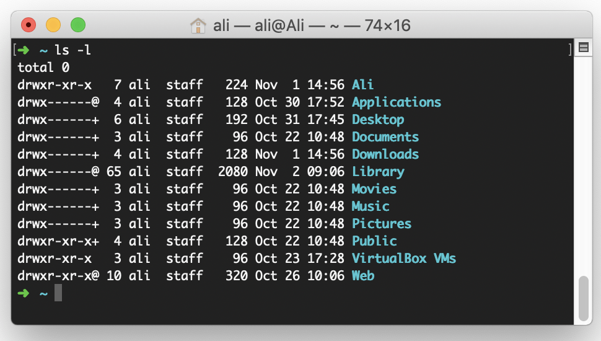Screen dimensions: 601x341
Task: Zoom the window with the green button
Action: point(78,25)
